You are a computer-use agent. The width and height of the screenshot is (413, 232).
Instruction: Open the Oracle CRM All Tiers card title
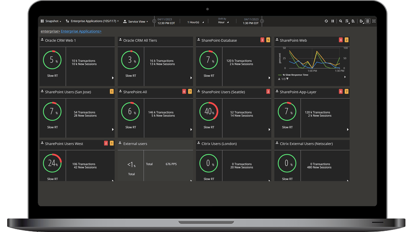coord(140,41)
